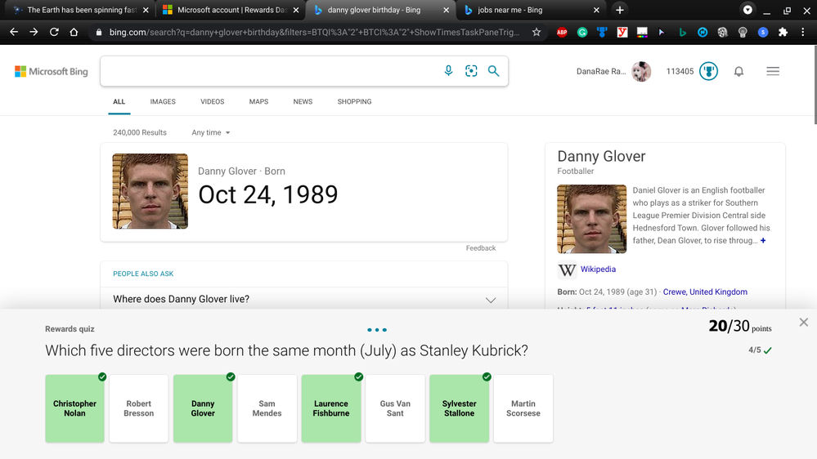The image size is (817, 459).
Task: Select the SHOPPING search tab
Action: [x=354, y=101]
